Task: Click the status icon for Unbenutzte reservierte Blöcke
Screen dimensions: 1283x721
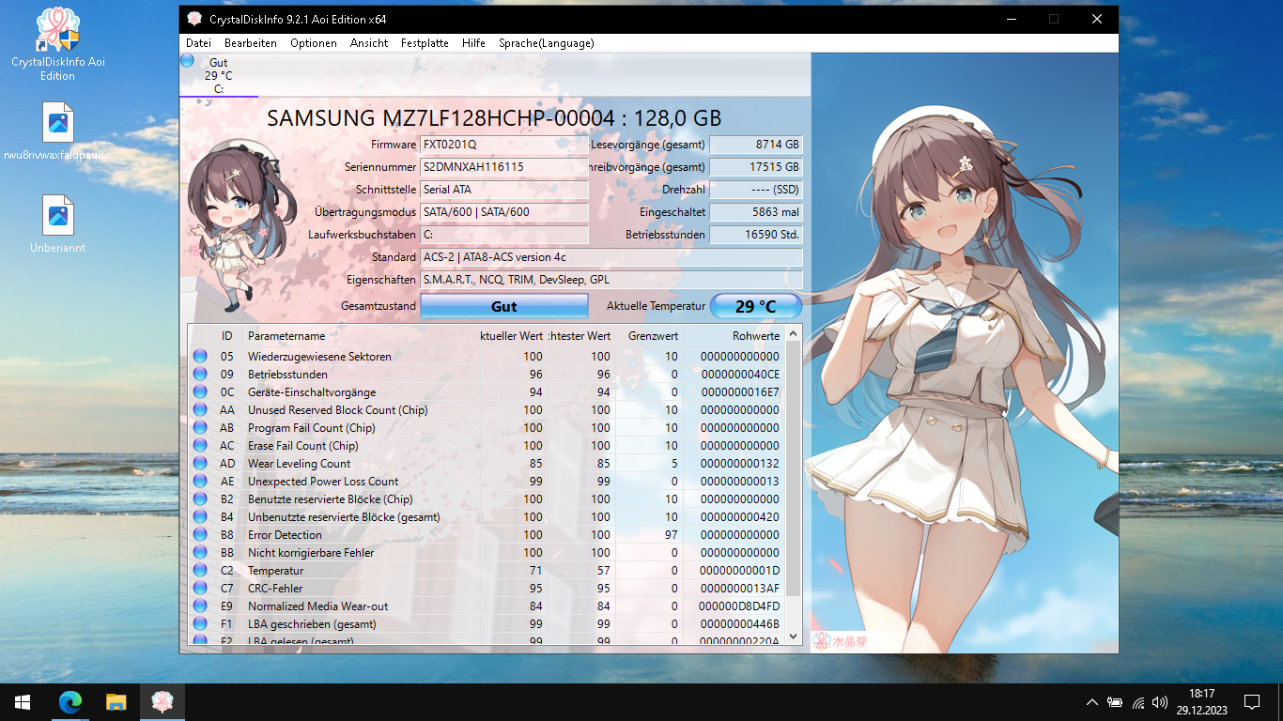Action: 200,517
